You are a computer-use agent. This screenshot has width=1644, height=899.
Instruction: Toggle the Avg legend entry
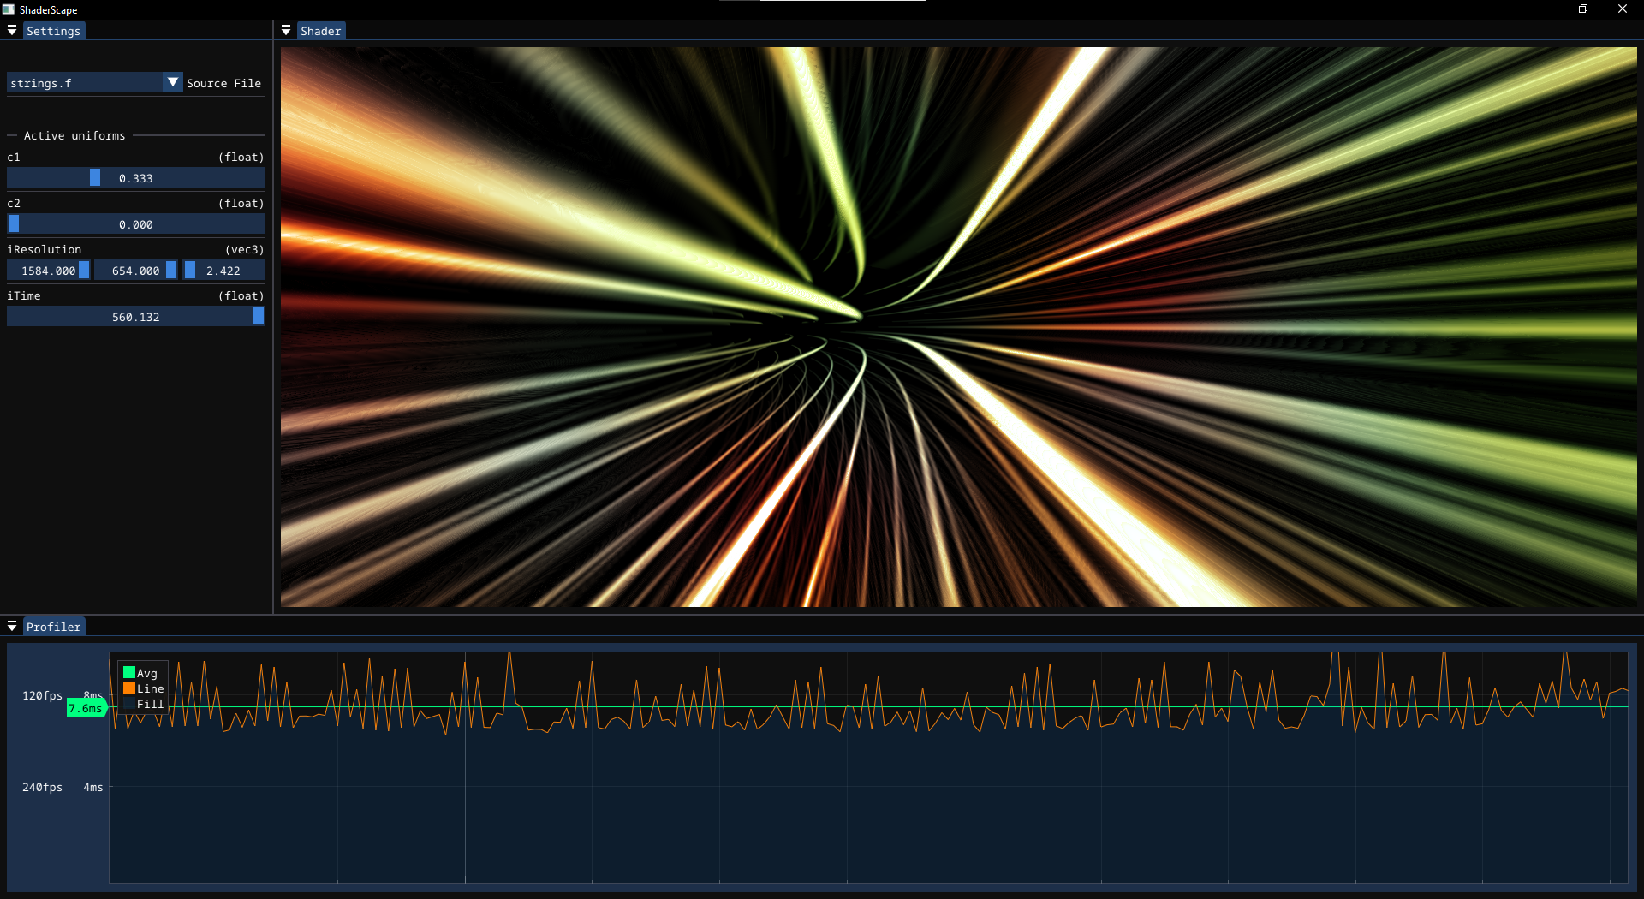[x=141, y=673]
